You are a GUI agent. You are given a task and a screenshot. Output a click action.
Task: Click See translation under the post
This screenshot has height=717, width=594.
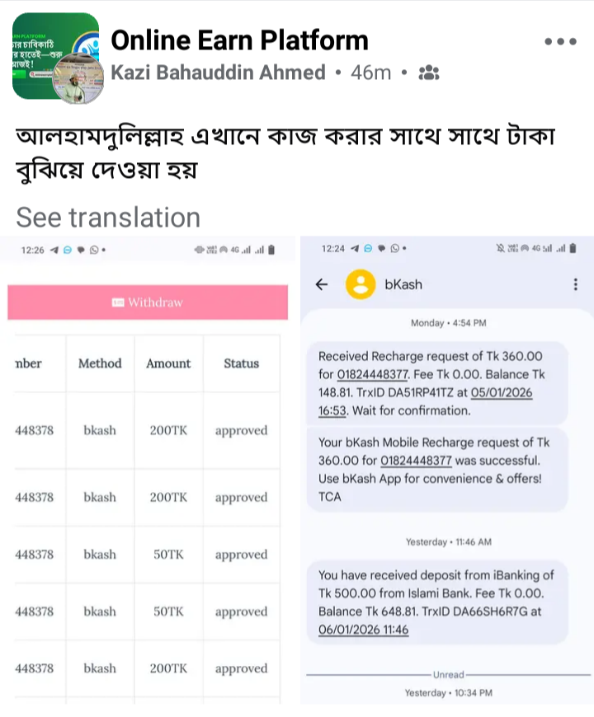click(x=108, y=218)
